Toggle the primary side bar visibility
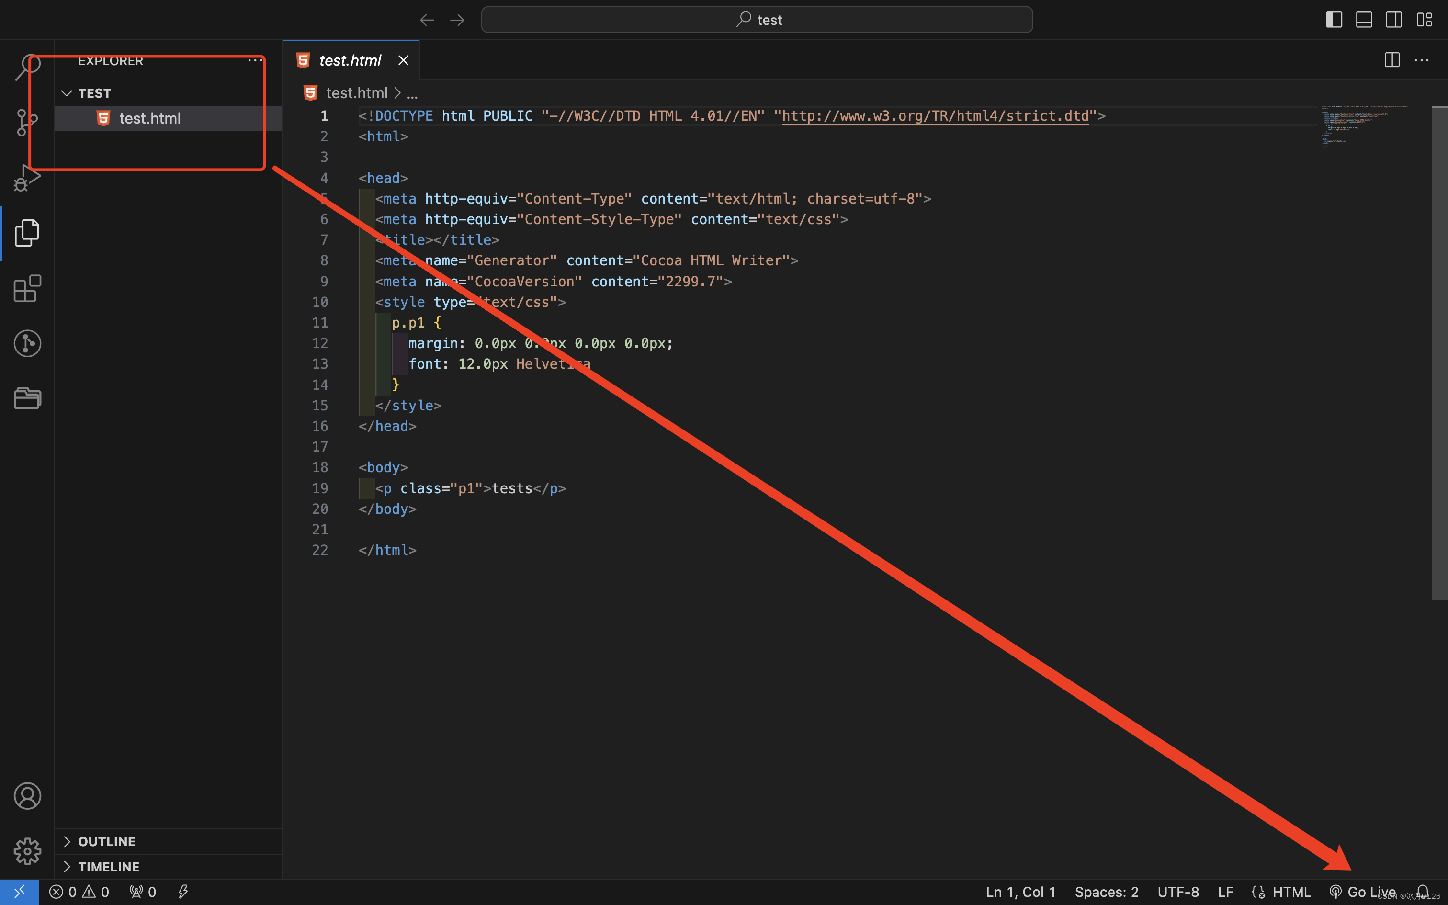Image resolution: width=1448 pixels, height=905 pixels. coord(1334,20)
